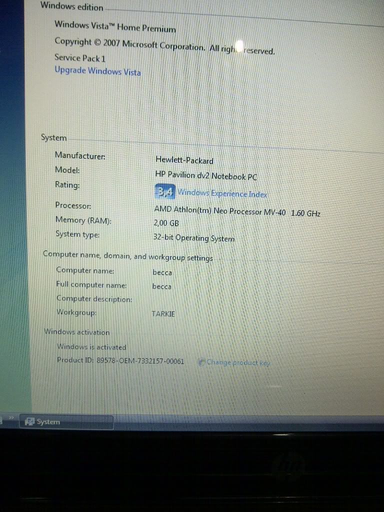Open the Change product key link
Screen dimensions: 384x512
click(x=238, y=362)
